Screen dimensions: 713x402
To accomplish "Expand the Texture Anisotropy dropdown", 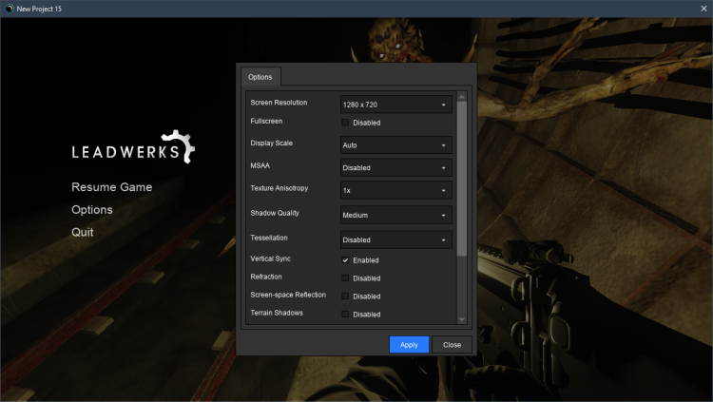I will 395,191.
